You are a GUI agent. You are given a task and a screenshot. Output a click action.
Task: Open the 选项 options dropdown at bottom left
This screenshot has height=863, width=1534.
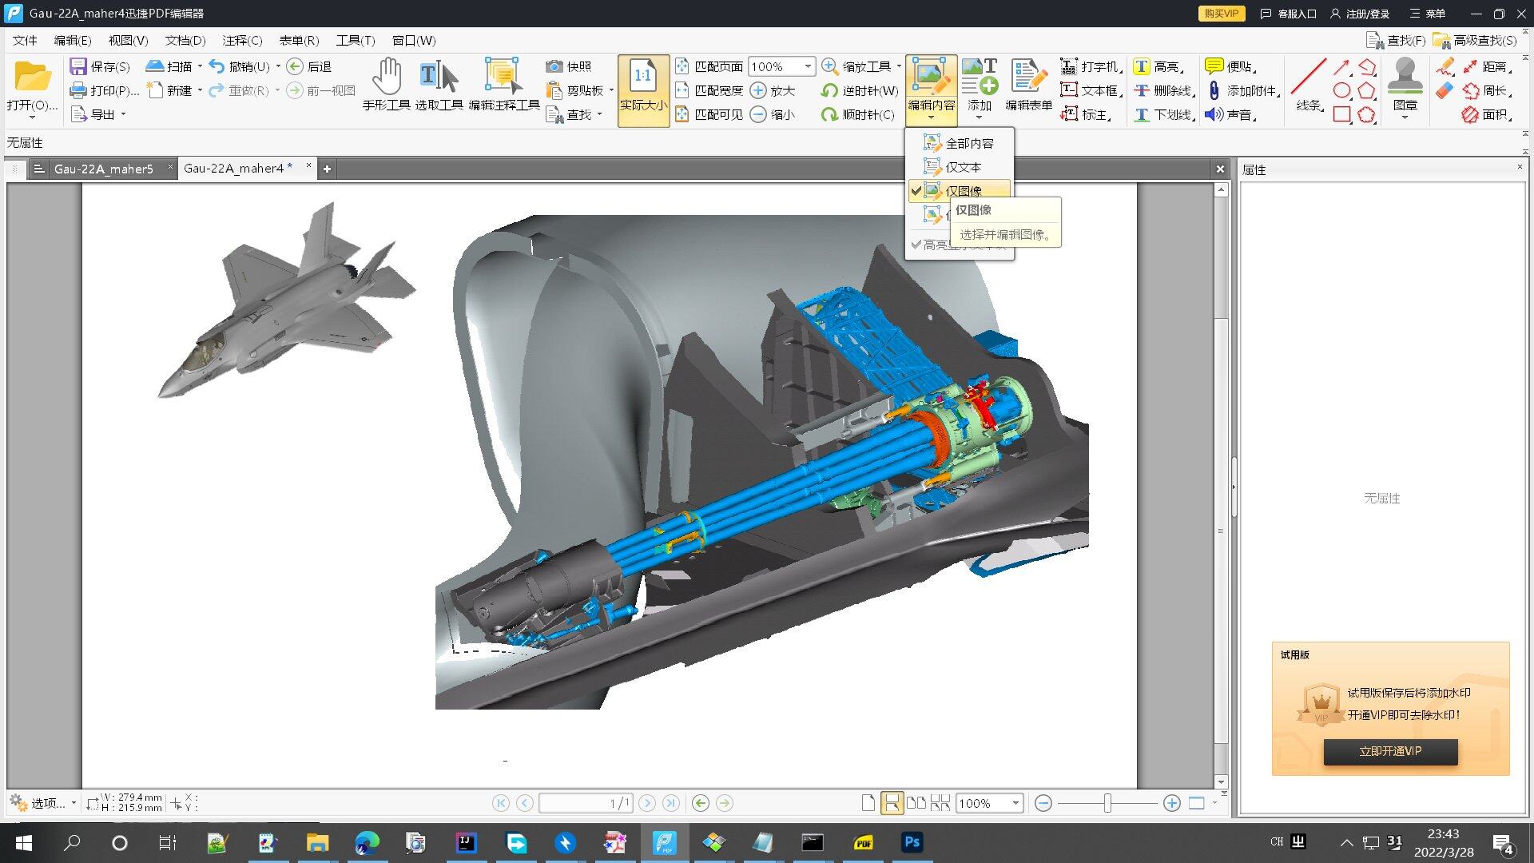pyautogui.click(x=42, y=803)
